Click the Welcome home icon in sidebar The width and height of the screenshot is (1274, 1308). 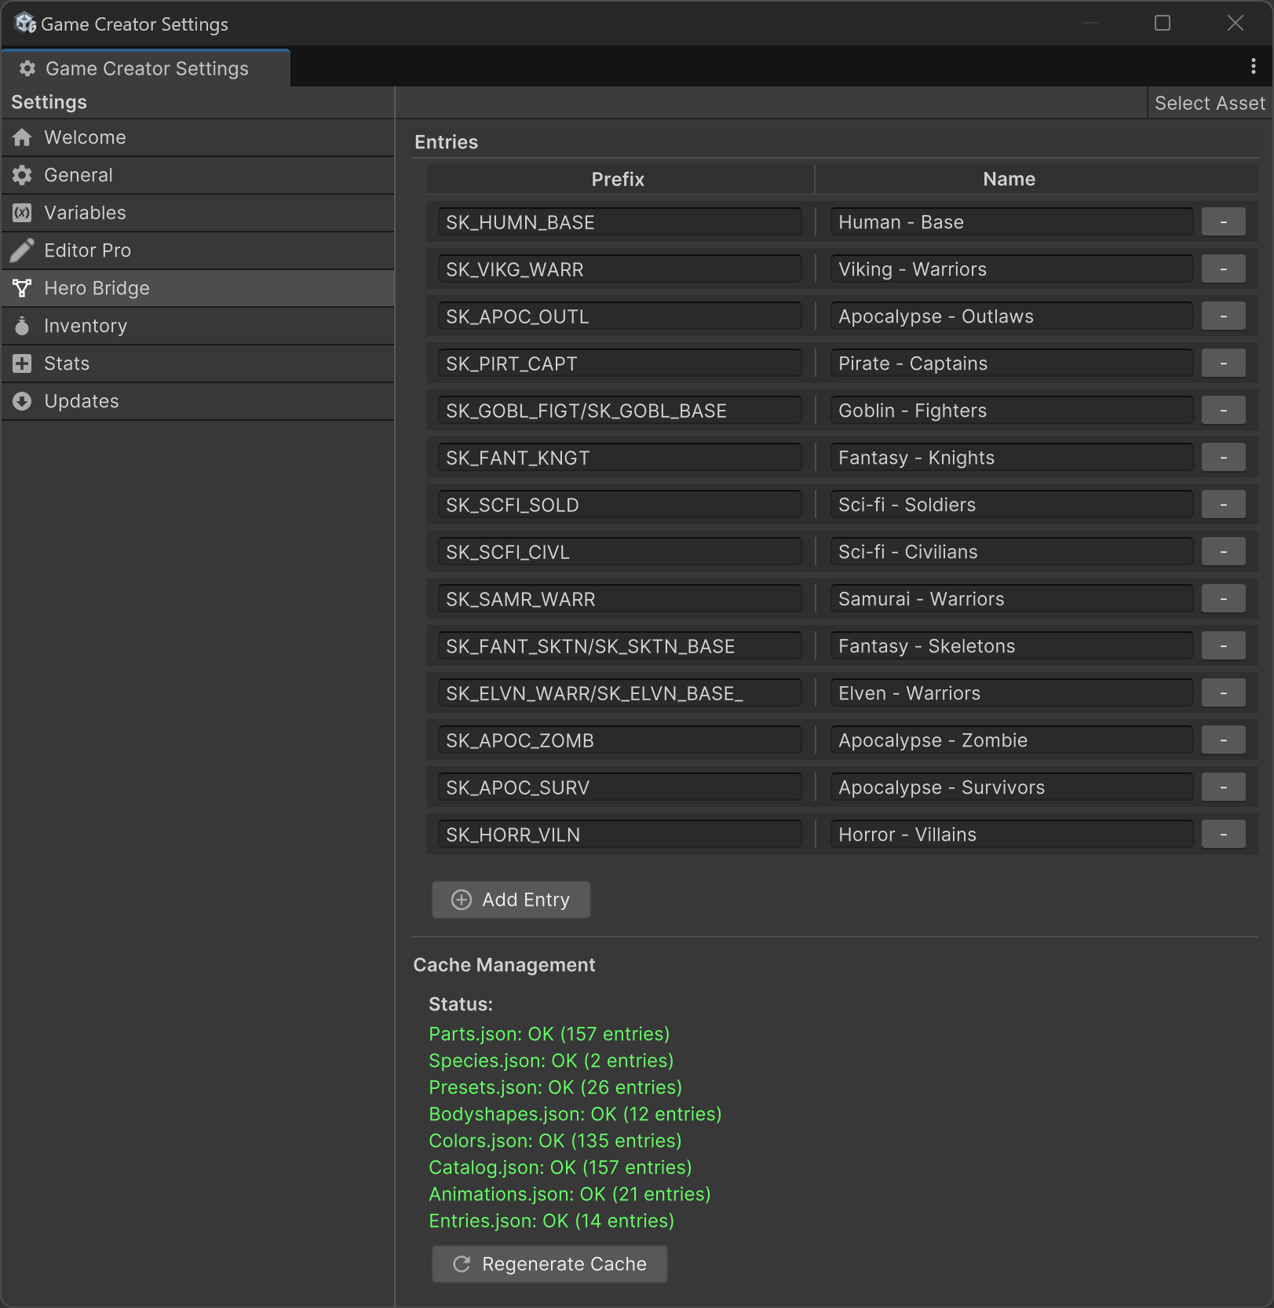pos(22,137)
